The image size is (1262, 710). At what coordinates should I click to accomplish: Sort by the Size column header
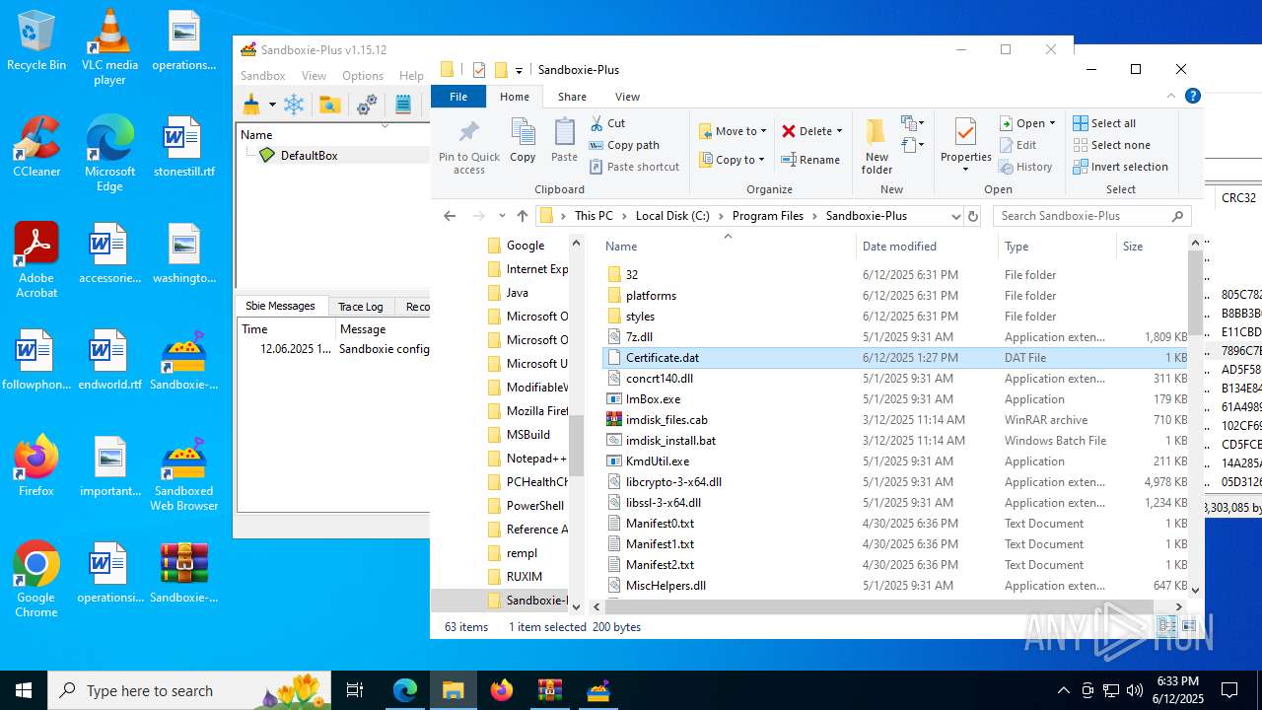[1152, 247]
